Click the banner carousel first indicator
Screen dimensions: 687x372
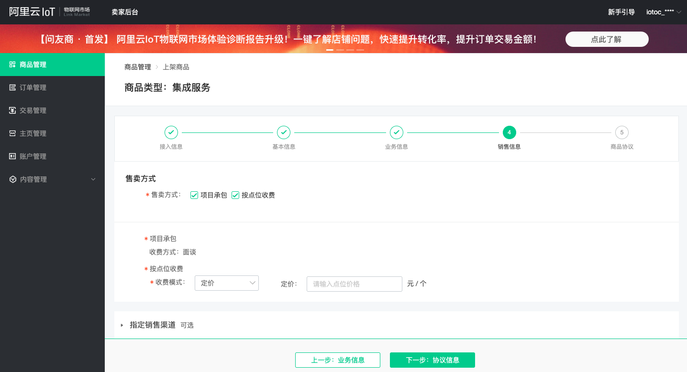click(x=330, y=50)
